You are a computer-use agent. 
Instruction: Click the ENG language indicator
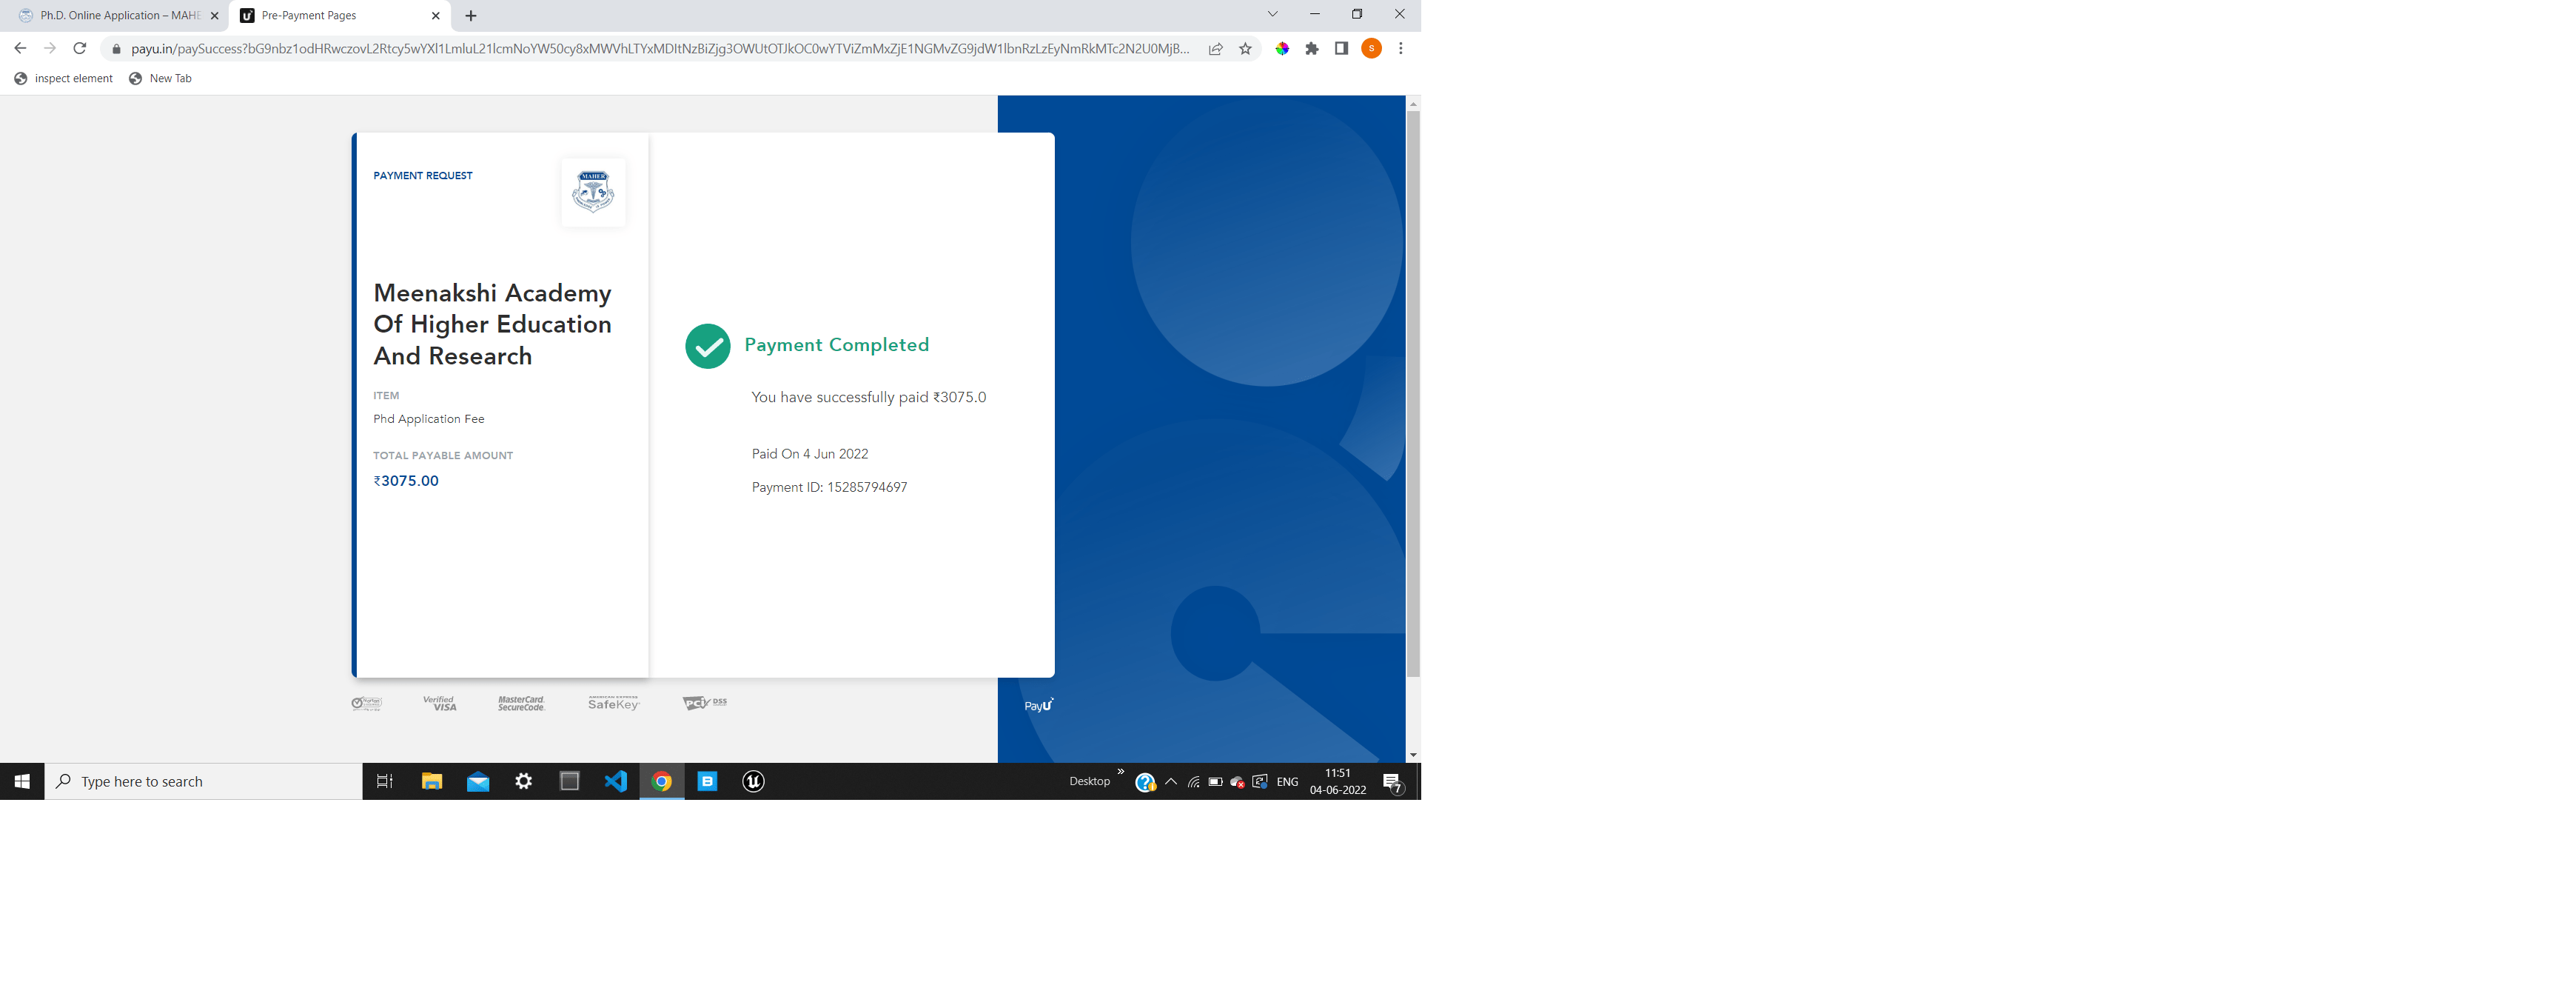point(1288,782)
